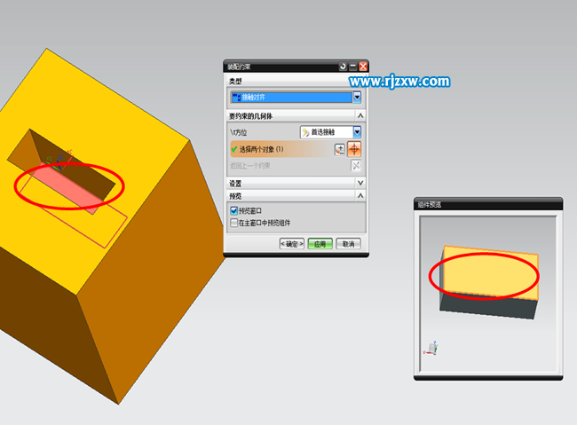577x425 pixels.
Task: Click the coordinate axis marker on the slot
Action: pos(59,164)
